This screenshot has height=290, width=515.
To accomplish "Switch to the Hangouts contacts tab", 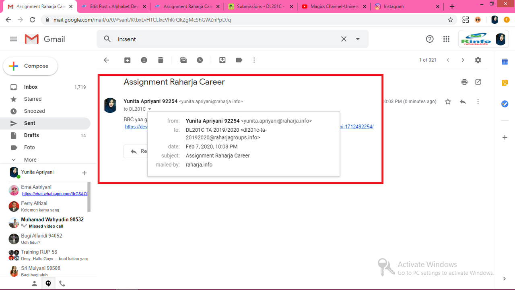I will [35, 284].
